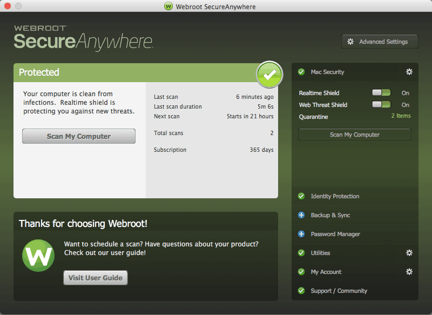This screenshot has height=315, width=432.
Task: Click Support / Community's green check icon
Action: (x=301, y=291)
